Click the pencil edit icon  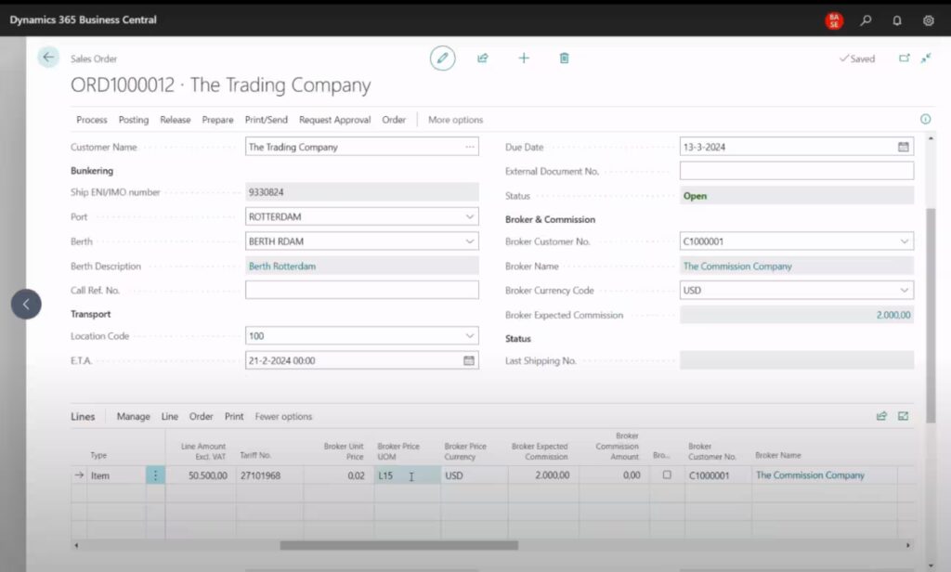coord(442,58)
